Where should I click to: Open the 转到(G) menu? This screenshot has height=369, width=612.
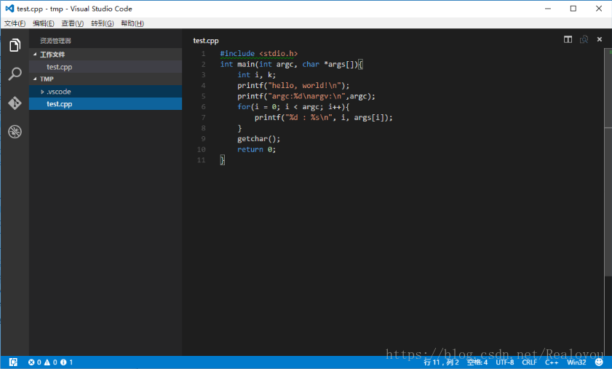[103, 23]
